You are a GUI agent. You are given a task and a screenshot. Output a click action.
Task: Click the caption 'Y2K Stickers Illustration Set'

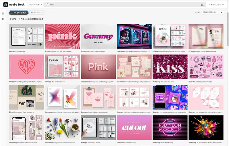pyautogui.click(x=204, y=82)
